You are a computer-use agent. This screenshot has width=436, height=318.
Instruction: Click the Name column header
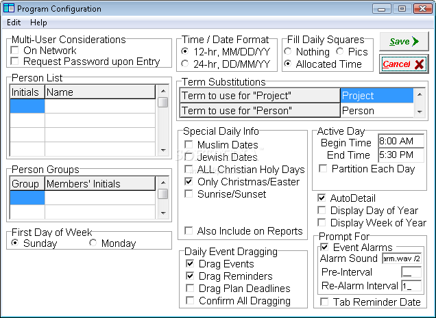click(x=100, y=92)
